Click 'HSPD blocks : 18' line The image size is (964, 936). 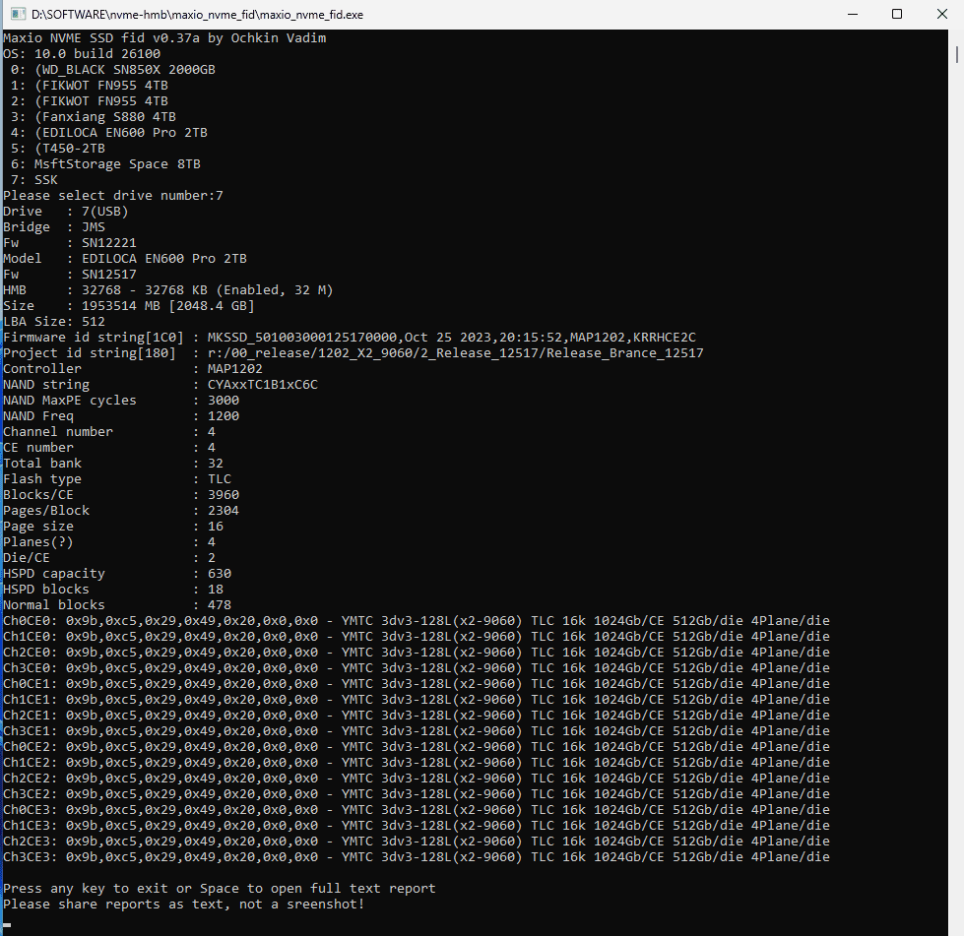point(113,589)
